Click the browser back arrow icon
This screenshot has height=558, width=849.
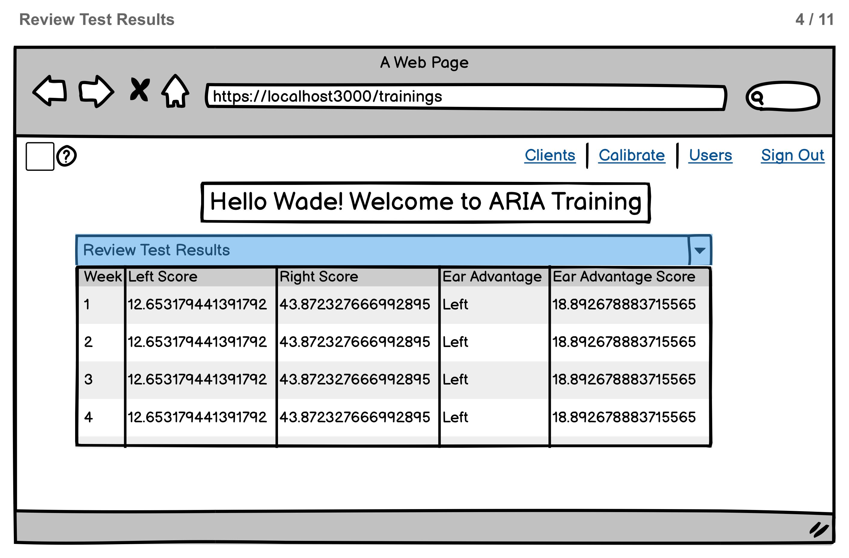tap(50, 91)
